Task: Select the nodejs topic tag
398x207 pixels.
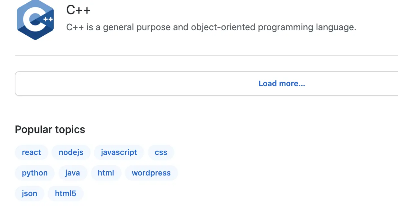Action: (71, 152)
